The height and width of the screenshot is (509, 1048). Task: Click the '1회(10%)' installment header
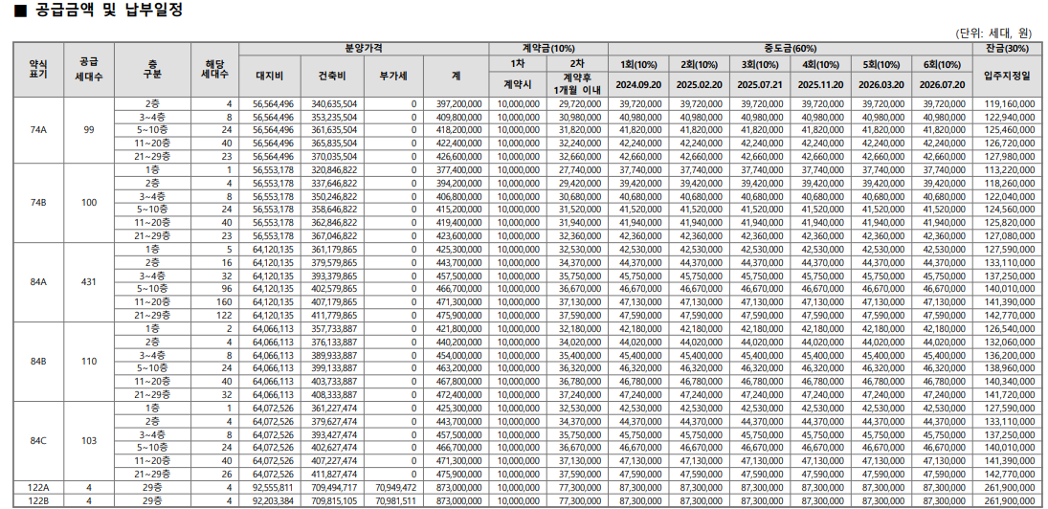(639, 65)
